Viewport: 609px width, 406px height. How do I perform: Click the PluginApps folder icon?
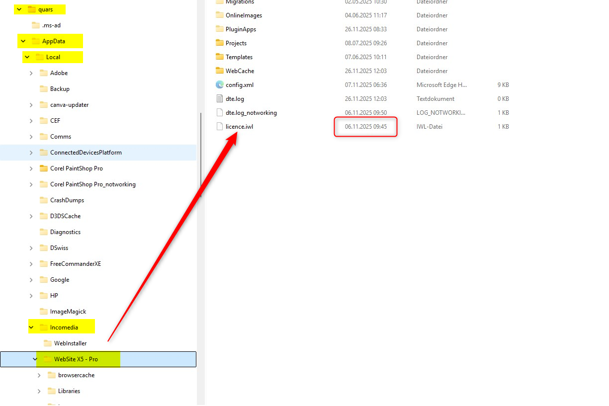pos(220,29)
